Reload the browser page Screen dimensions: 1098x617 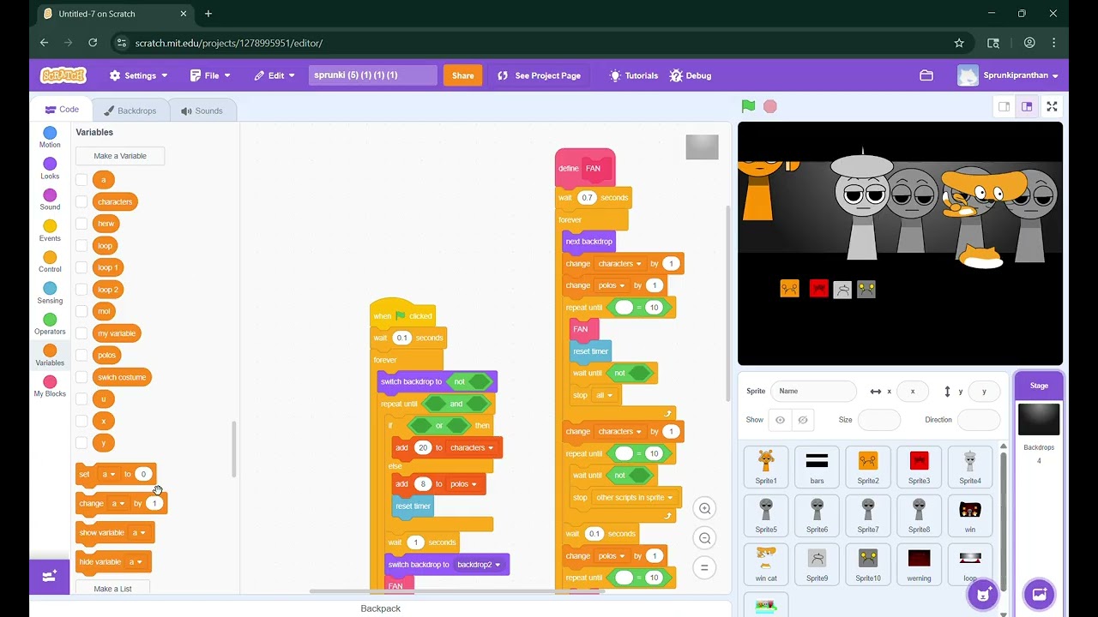93,43
